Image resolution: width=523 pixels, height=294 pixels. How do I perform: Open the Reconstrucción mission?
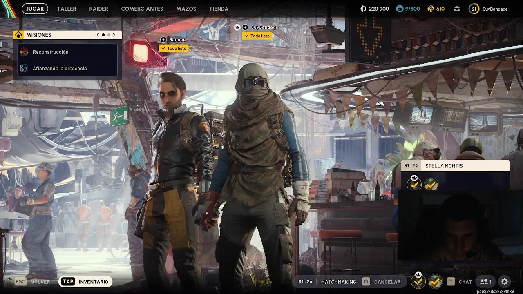(x=68, y=52)
